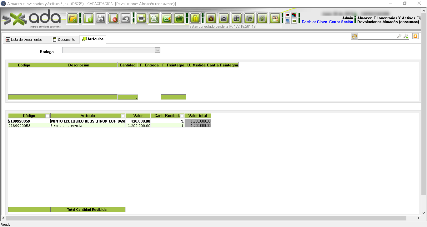This screenshot has height=227, width=427.
Task: Click the camera icon in the toolbar
Action: (x=224, y=19)
